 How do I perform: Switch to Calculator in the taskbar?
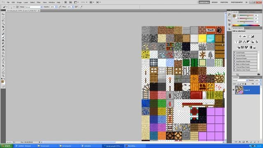[91, 146]
